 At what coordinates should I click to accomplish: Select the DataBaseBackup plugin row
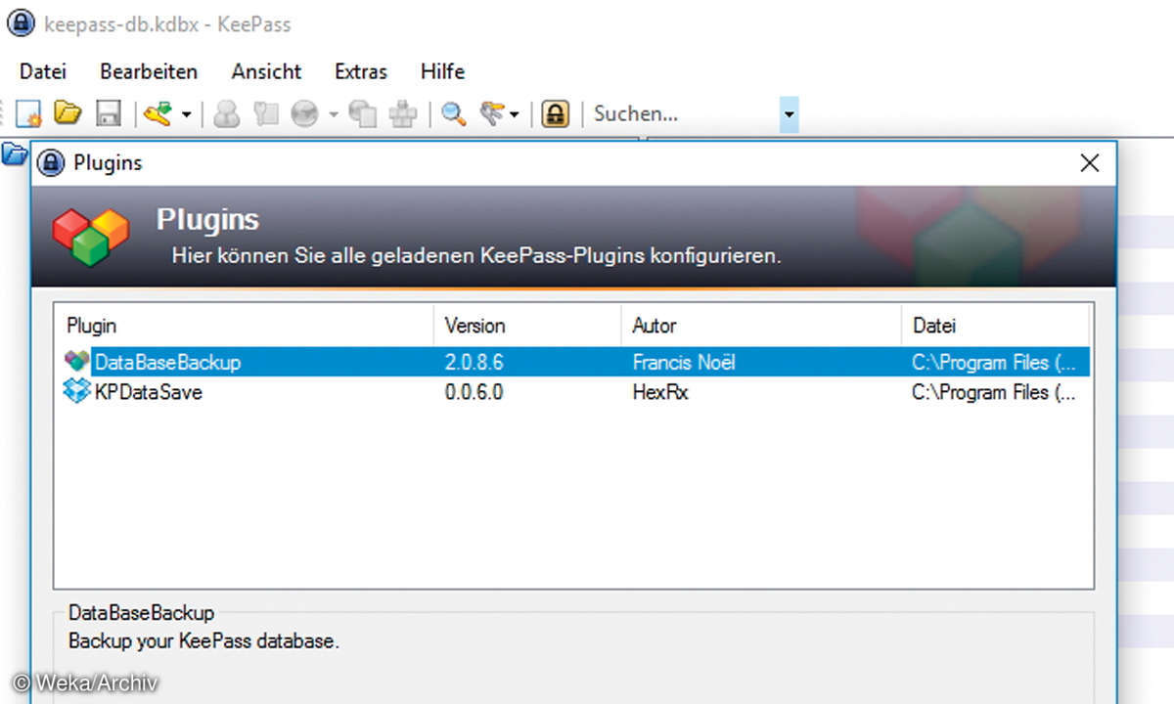tap(576, 362)
